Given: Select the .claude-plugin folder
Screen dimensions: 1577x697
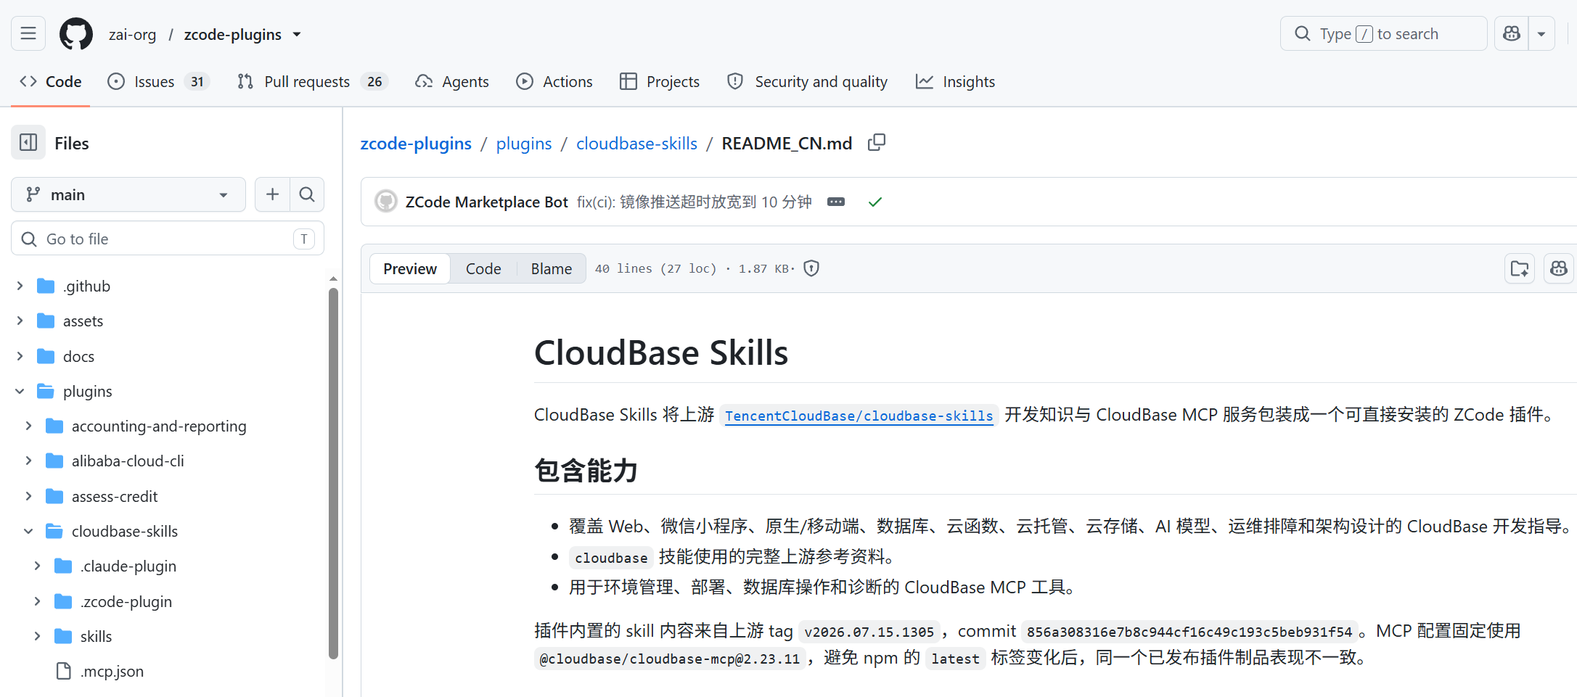Looking at the screenshot, I should pos(128,566).
